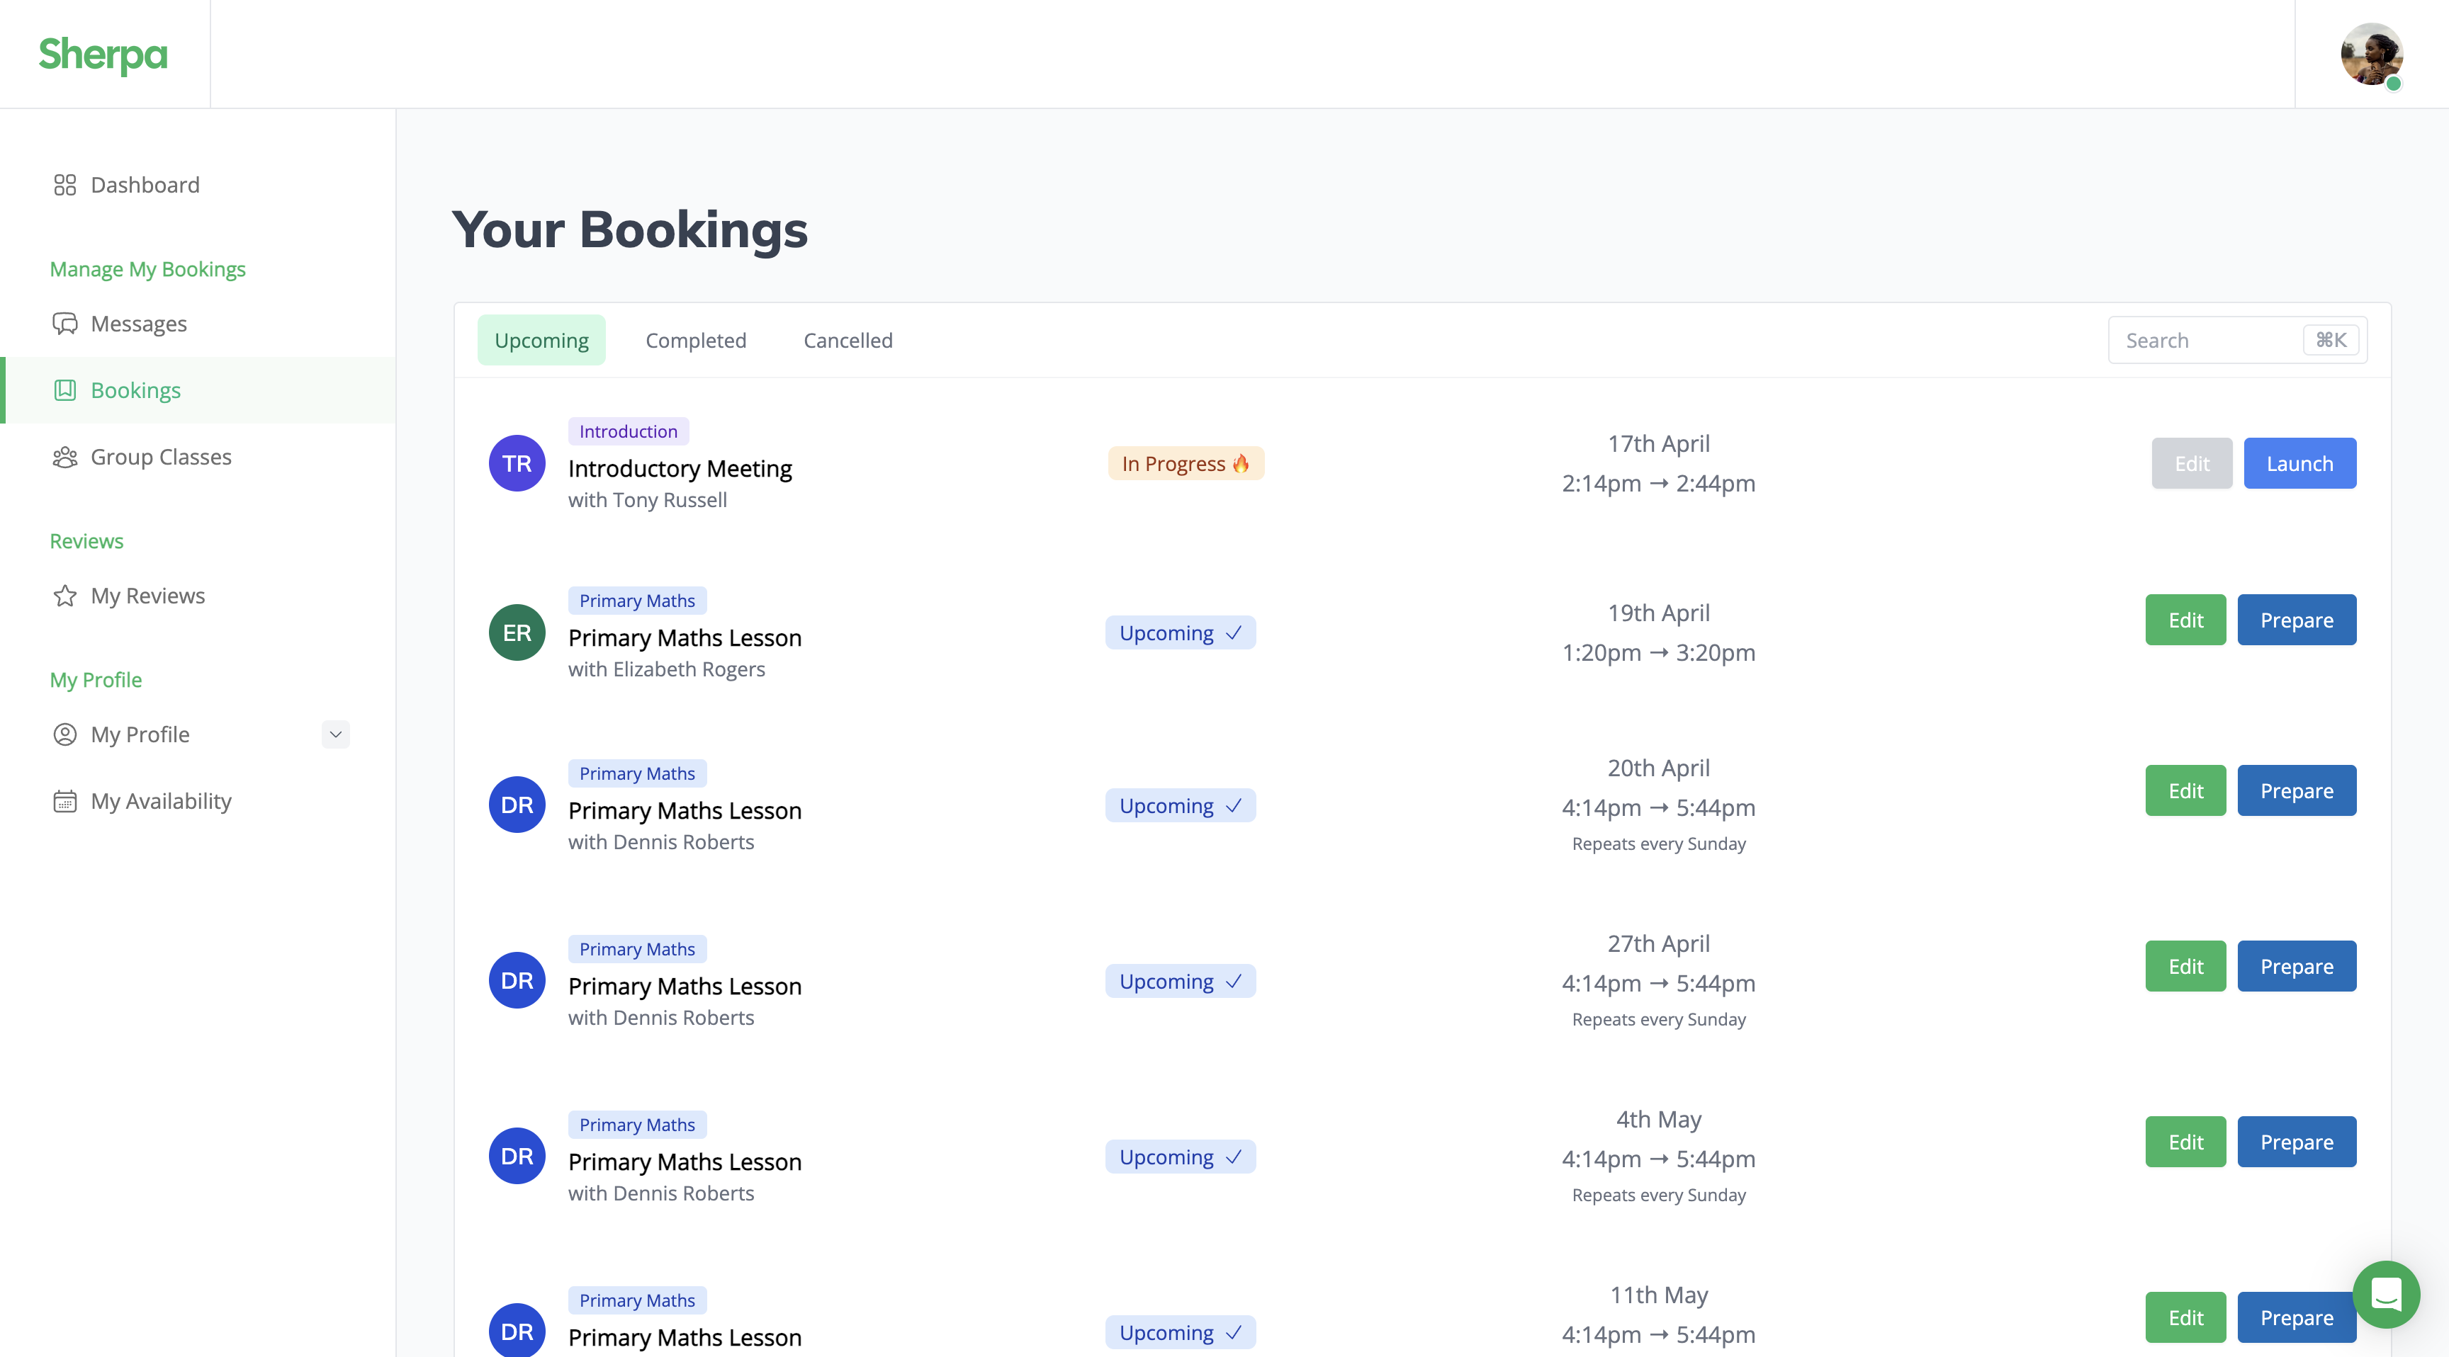Click the Messages chat bubble icon

(64, 324)
